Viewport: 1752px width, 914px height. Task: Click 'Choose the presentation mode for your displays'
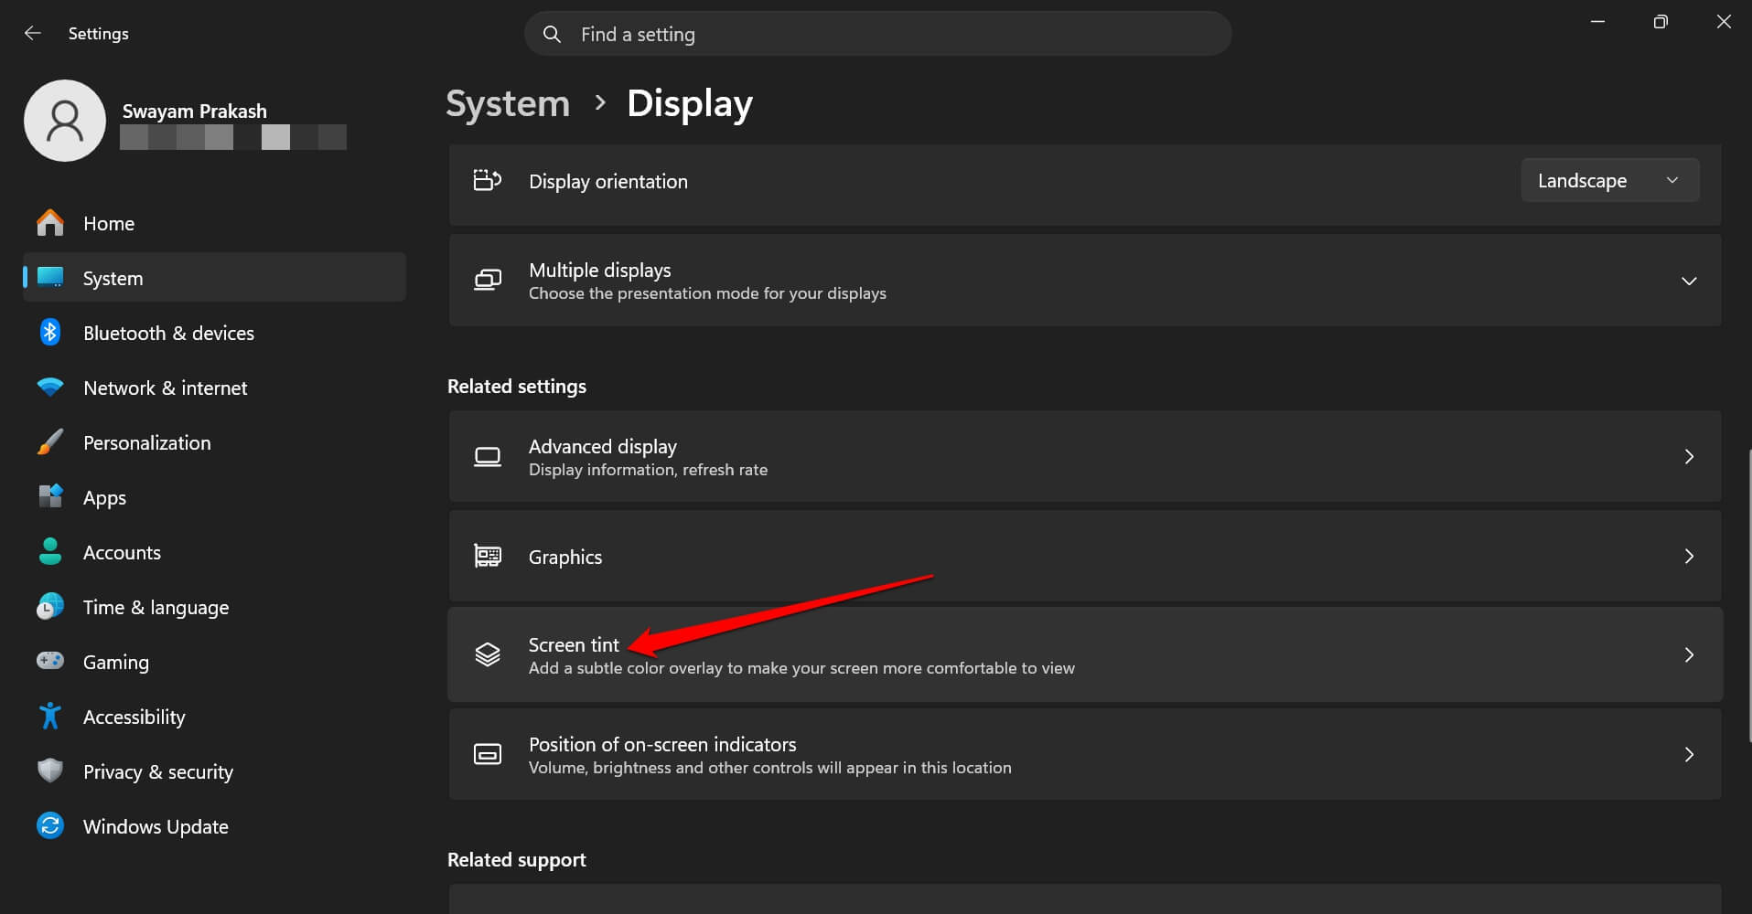pos(707,293)
